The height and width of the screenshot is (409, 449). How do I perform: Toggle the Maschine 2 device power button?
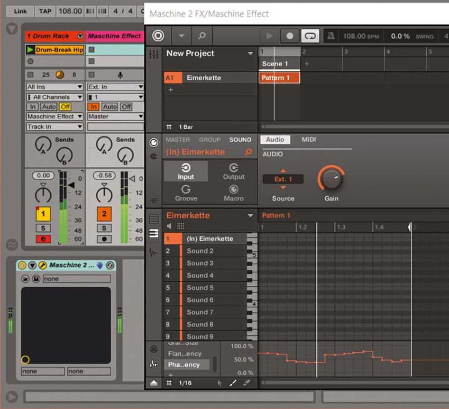pyautogui.click(x=22, y=265)
